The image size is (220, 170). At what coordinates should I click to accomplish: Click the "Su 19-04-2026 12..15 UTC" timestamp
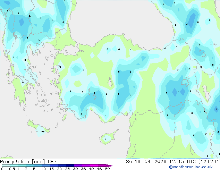(161, 162)
